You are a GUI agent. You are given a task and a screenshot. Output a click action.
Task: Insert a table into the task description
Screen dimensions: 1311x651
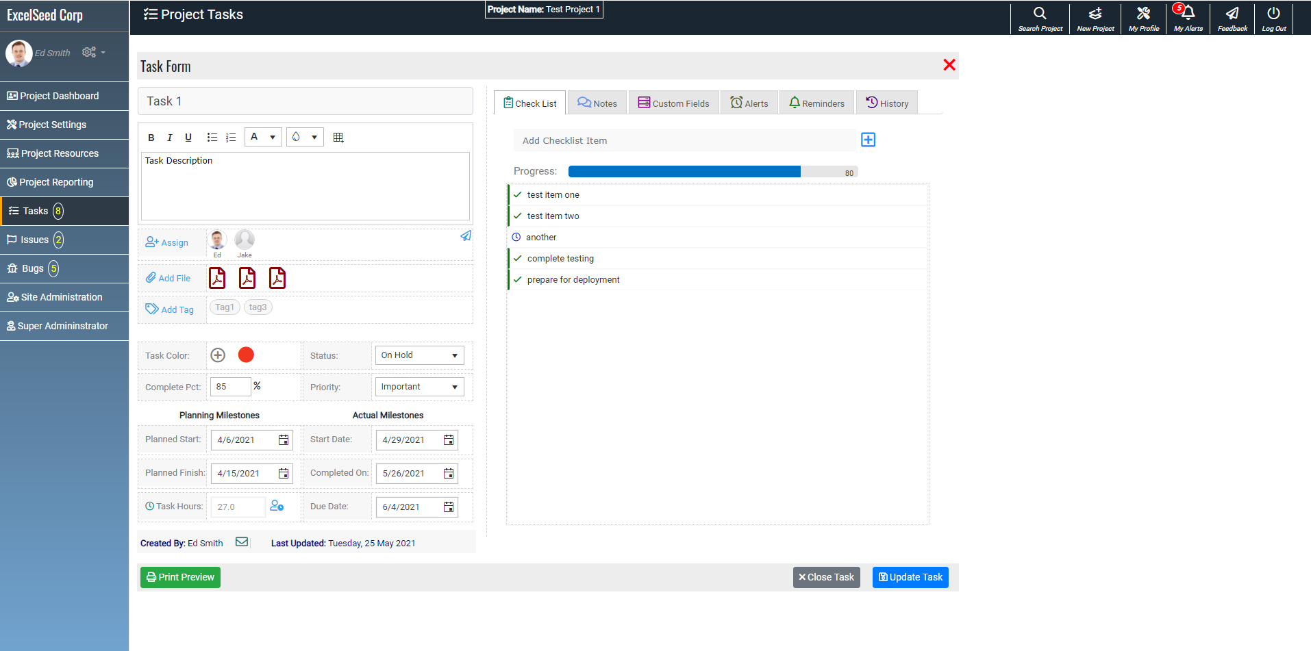[338, 137]
